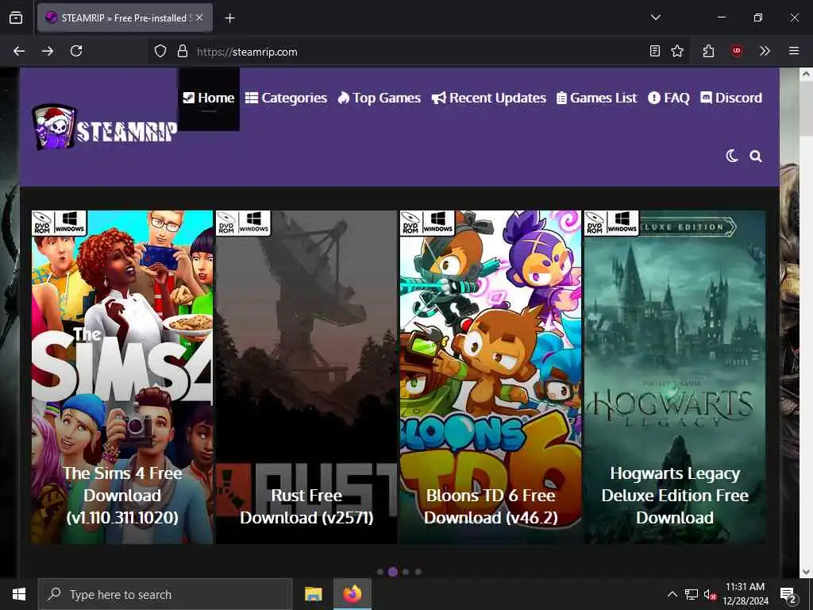This screenshot has width=813, height=610.
Task: Open the Firefox View icon
Action: [16, 17]
